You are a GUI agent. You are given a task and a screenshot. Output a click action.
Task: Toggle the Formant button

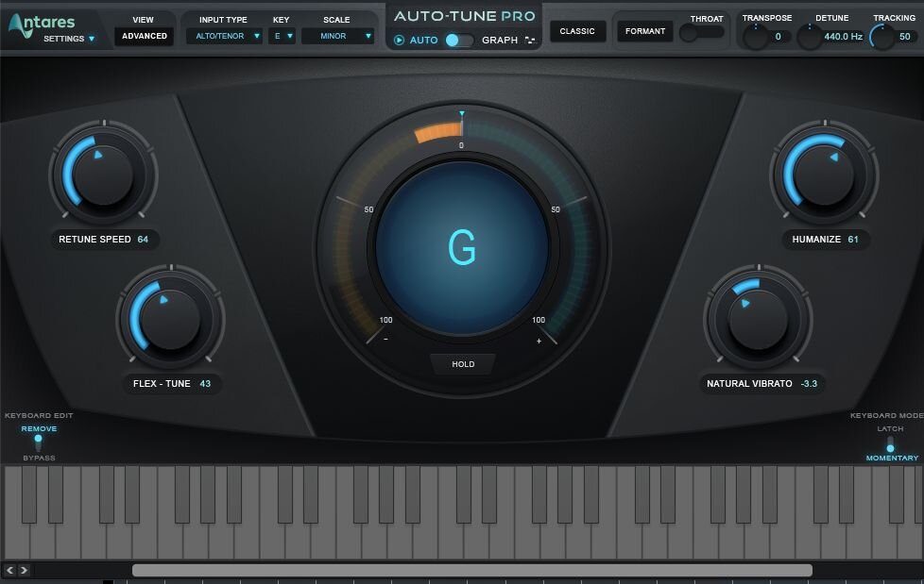point(645,31)
